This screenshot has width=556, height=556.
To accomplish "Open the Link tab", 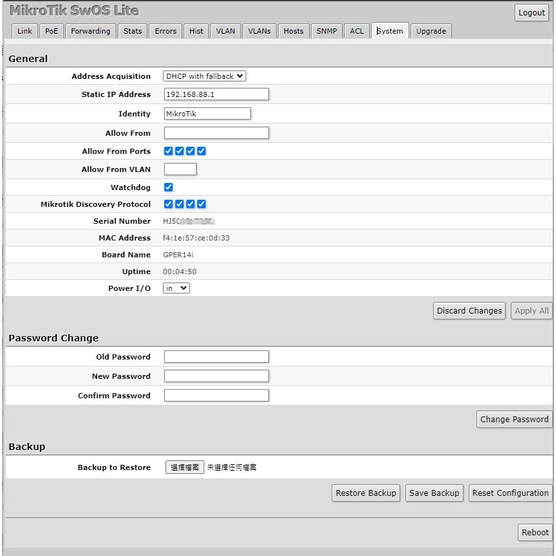I will 25,31.
